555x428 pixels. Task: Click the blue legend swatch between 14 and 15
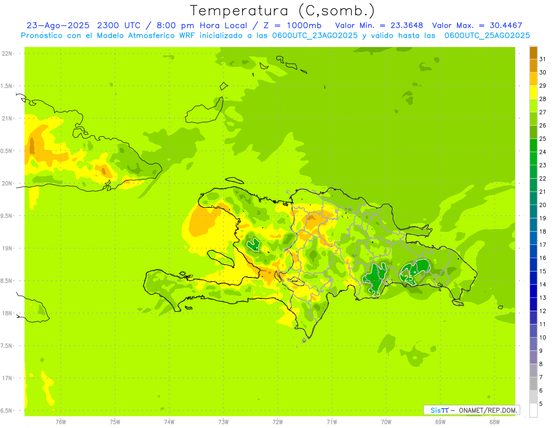[533, 278]
